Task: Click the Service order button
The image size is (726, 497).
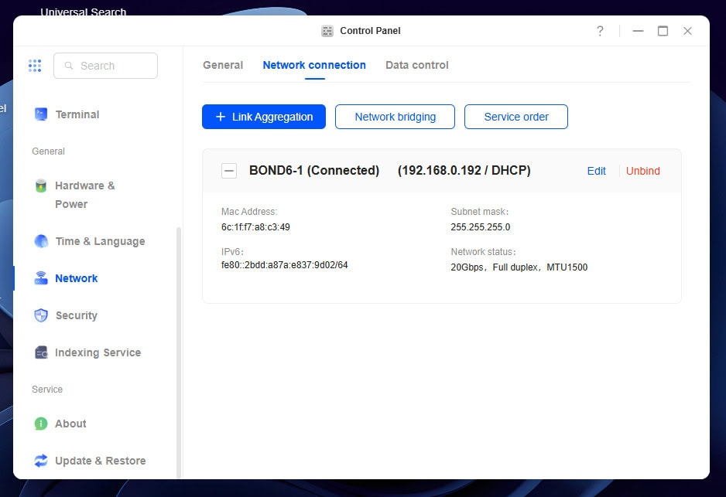Action: coord(516,117)
